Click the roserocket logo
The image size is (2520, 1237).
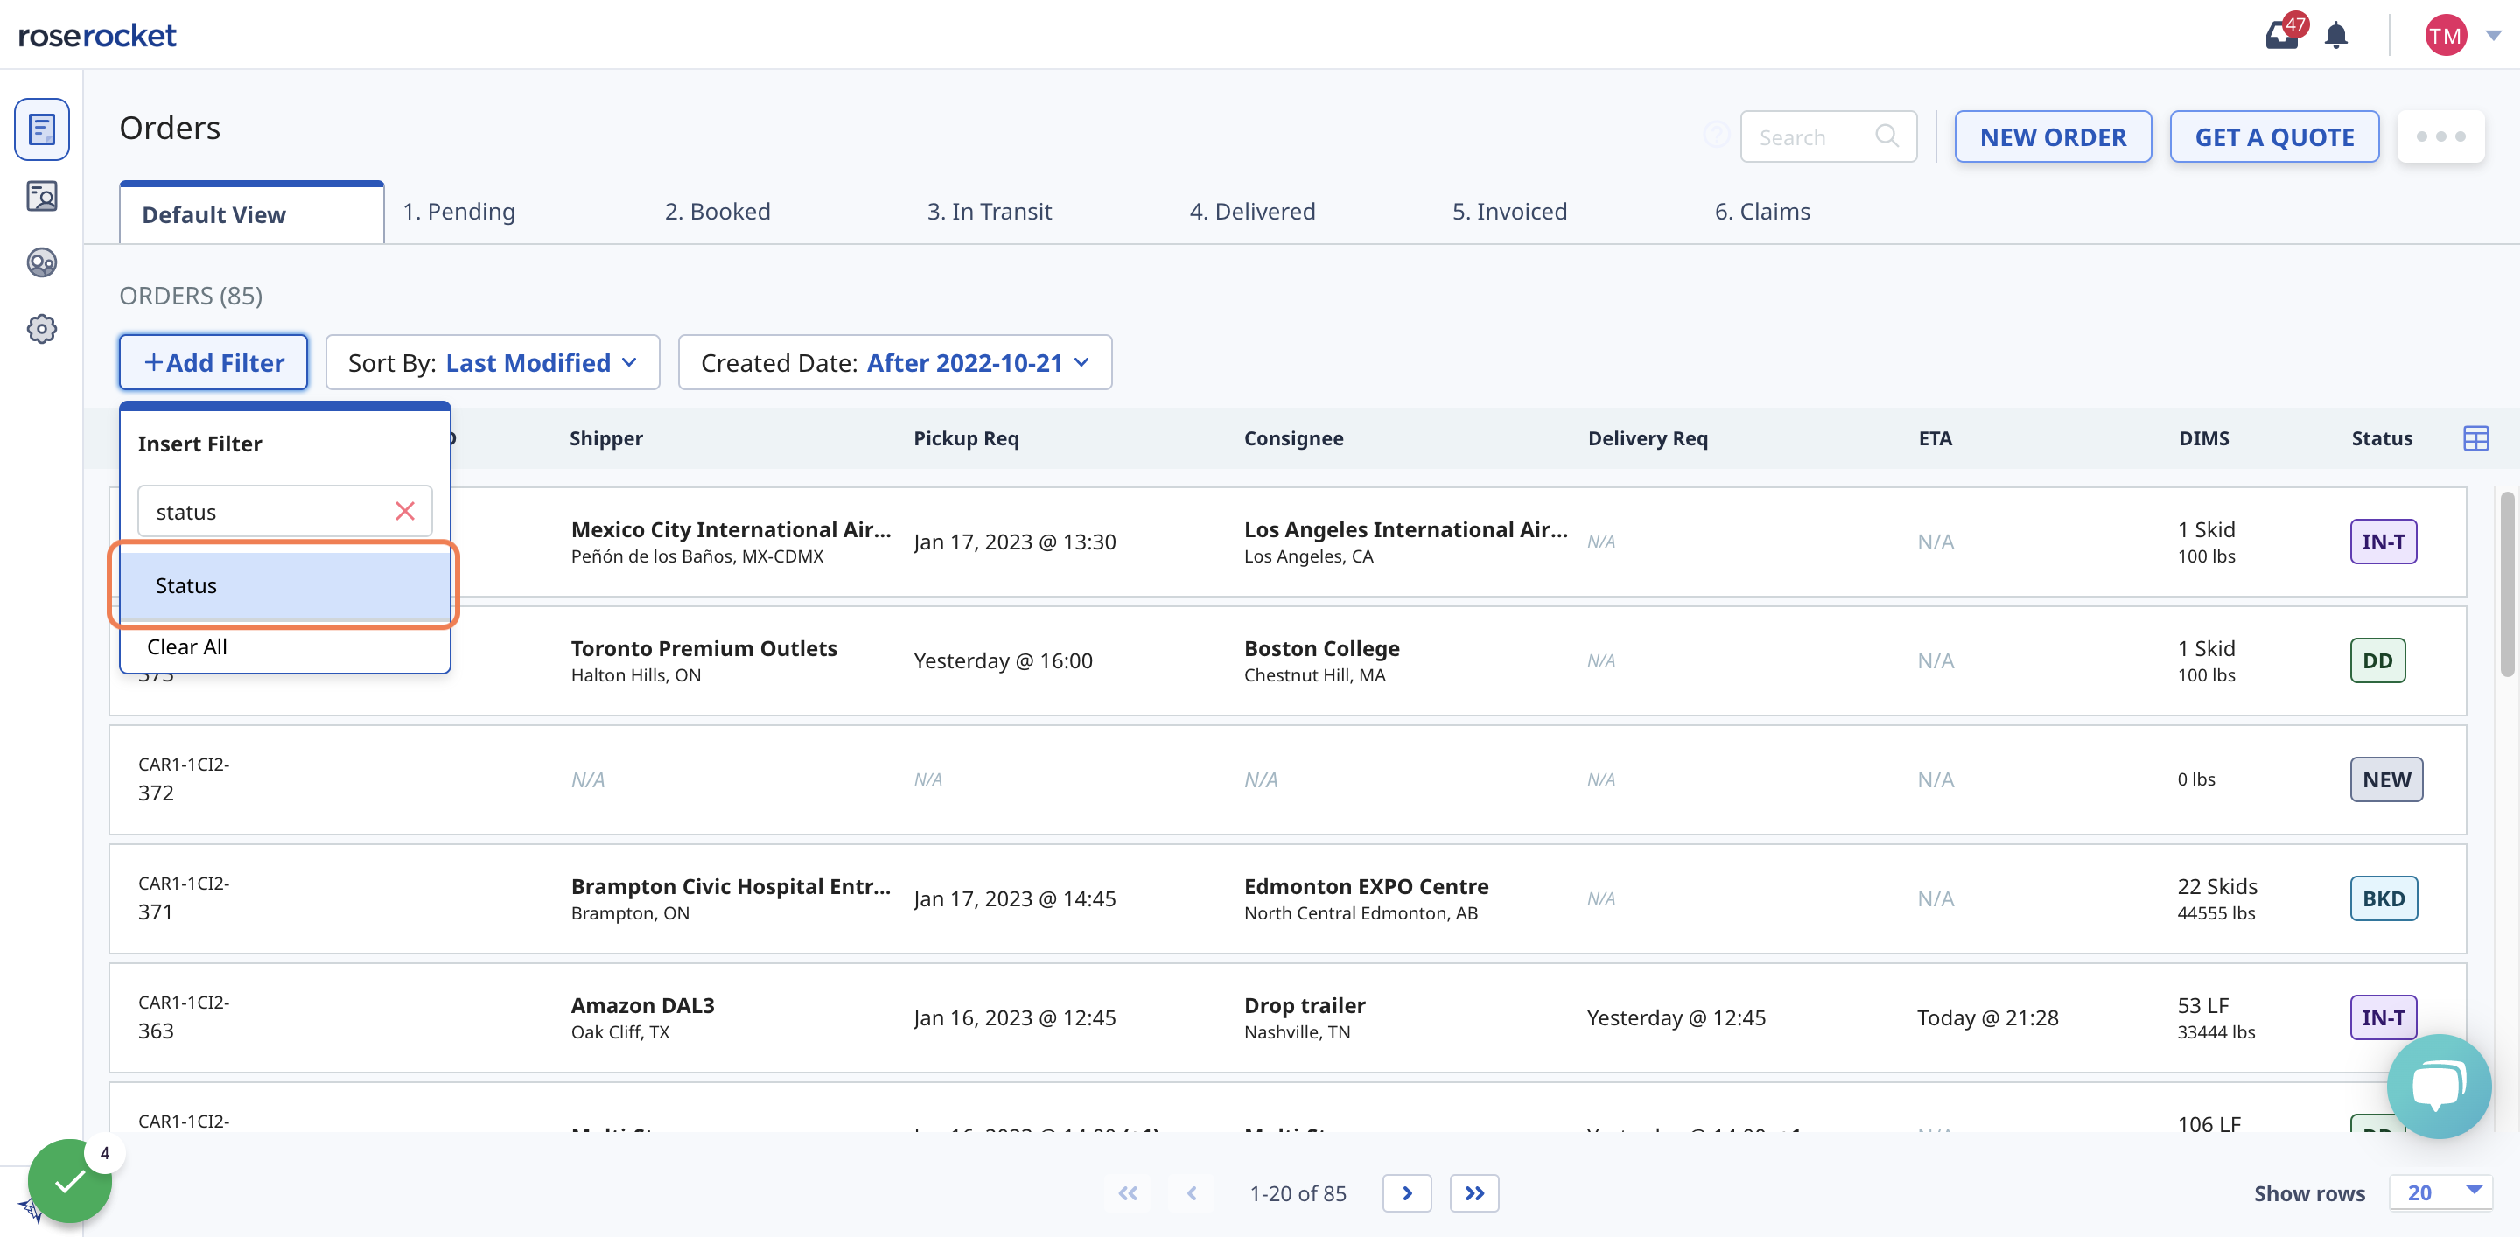97,35
